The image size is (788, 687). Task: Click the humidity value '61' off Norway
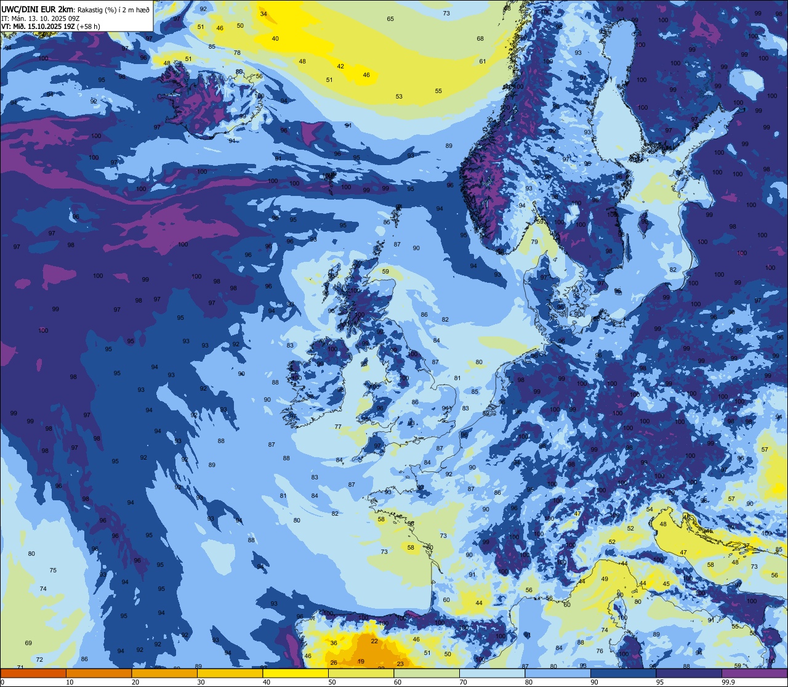click(x=483, y=61)
